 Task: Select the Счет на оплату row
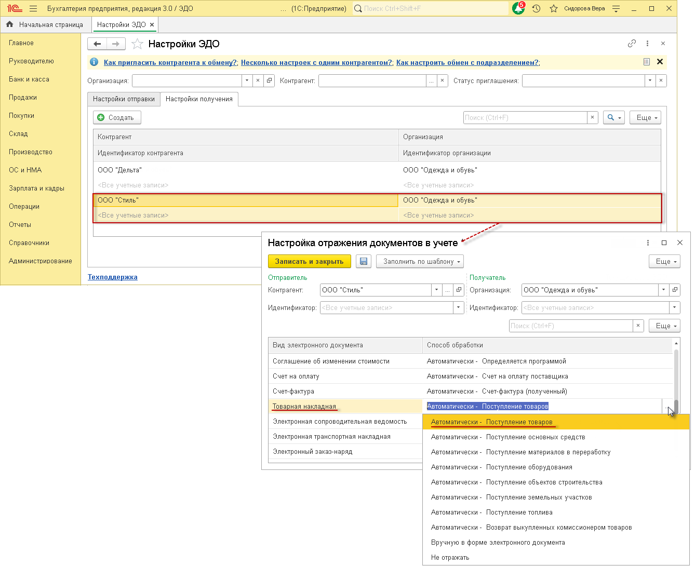point(470,376)
